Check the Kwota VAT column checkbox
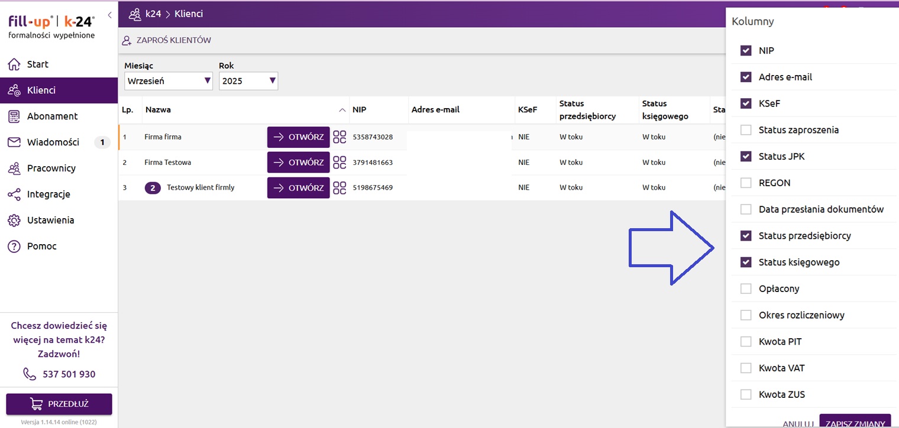Screen dimensions: 899x428 coord(746,368)
